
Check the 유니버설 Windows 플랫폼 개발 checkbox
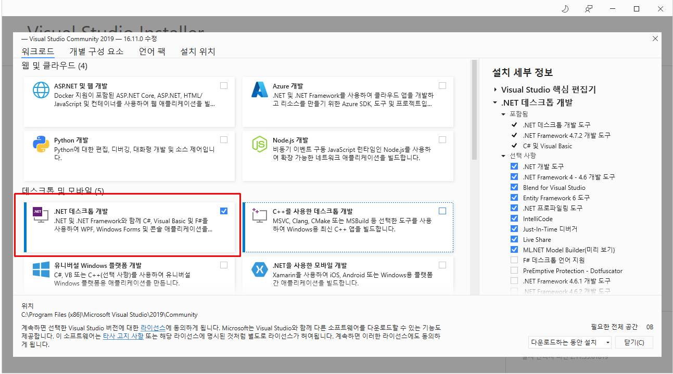224,265
